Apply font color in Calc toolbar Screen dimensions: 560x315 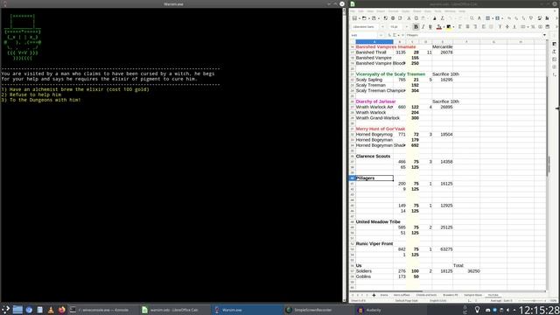[x=439, y=27]
